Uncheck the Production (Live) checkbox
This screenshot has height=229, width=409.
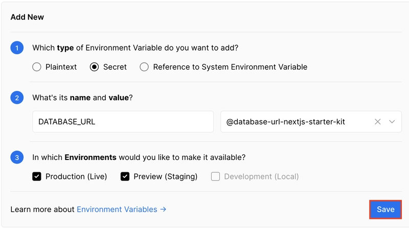[37, 176]
